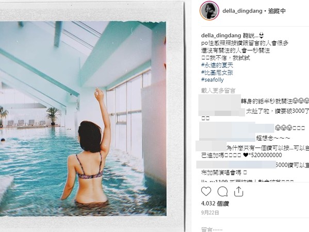Share post using upload arrow icon
Image resolution: width=309 pixels, height=232 pixels.
[x=238, y=192]
